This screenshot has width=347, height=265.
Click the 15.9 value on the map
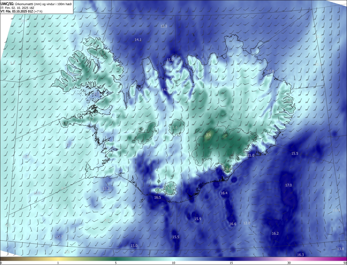click(198, 219)
